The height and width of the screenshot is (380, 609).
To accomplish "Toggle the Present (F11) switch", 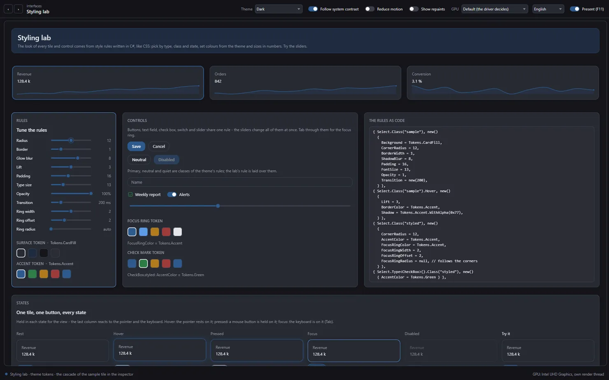I will [574, 9].
